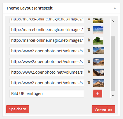
Task: Open the canyon with clouds thumbnail
Action: click(99, 62)
